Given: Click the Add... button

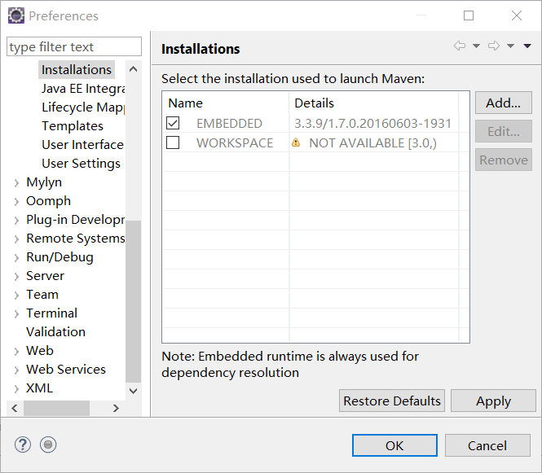Looking at the screenshot, I should (x=504, y=103).
